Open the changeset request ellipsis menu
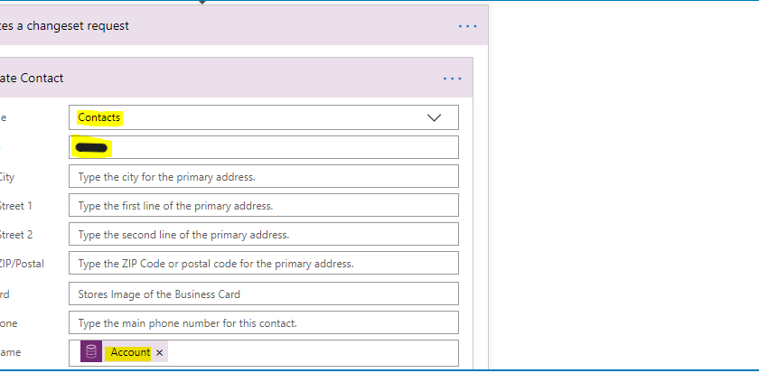The width and height of the screenshot is (759, 373). (x=467, y=26)
